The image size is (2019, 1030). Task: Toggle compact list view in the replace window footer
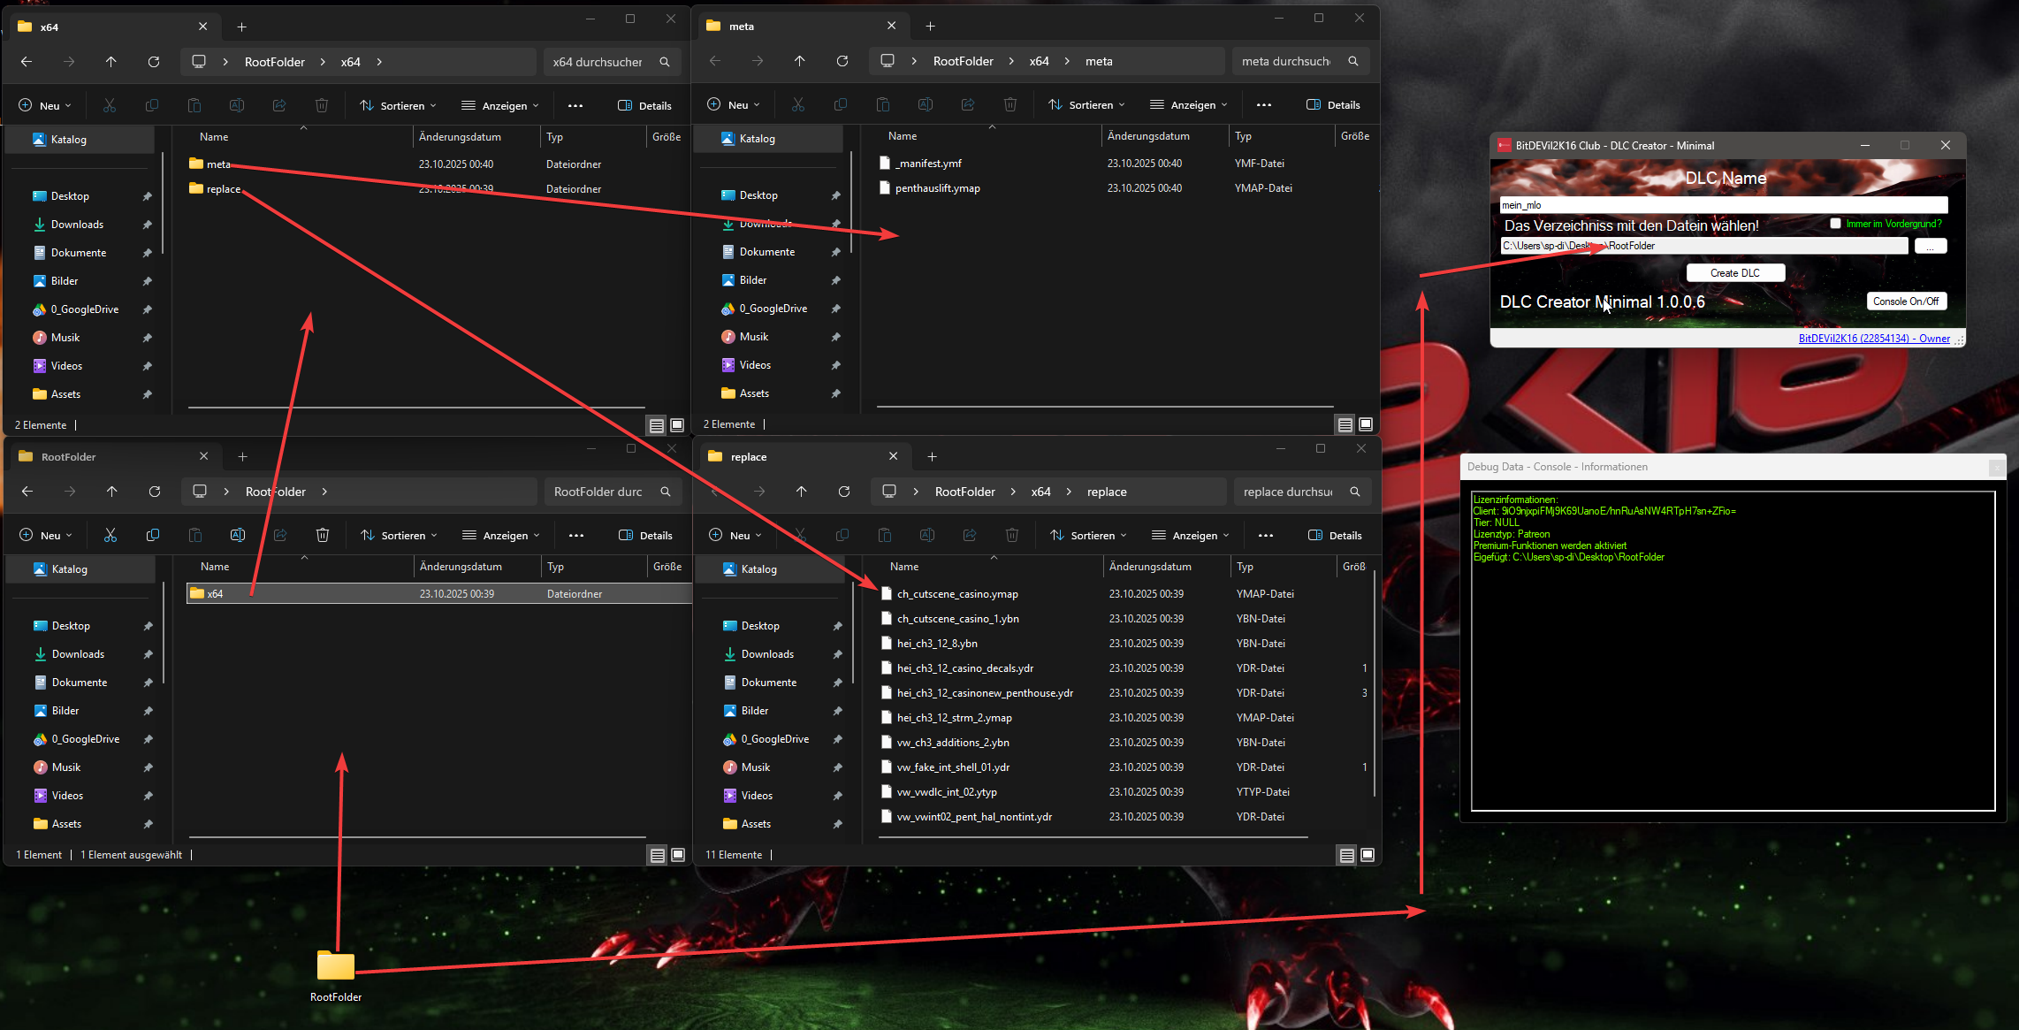1345,855
